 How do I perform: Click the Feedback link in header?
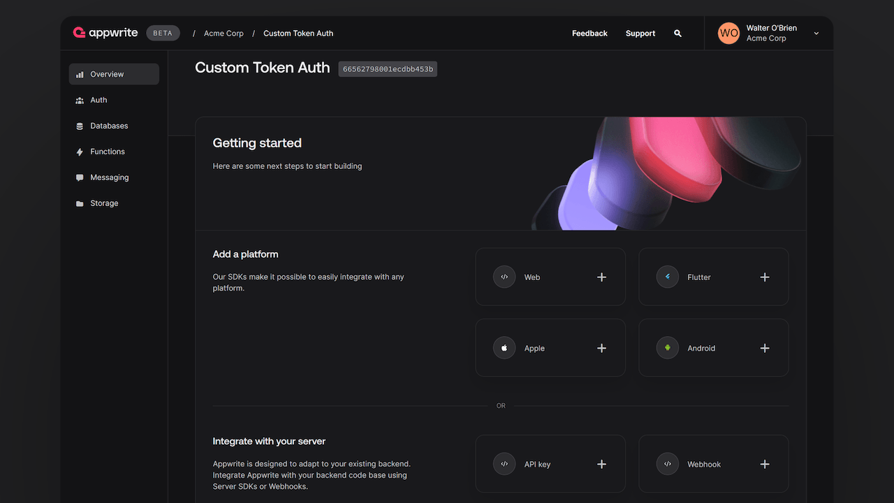coord(589,34)
